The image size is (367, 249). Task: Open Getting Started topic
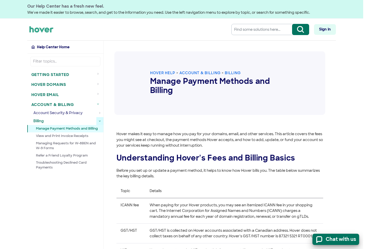click(50, 75)
